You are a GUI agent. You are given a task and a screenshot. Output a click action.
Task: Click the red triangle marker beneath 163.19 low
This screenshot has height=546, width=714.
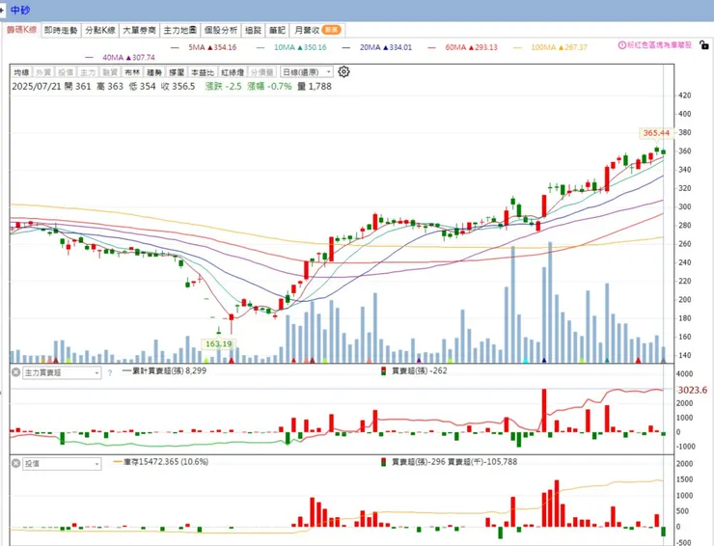(x=232, y=360)
